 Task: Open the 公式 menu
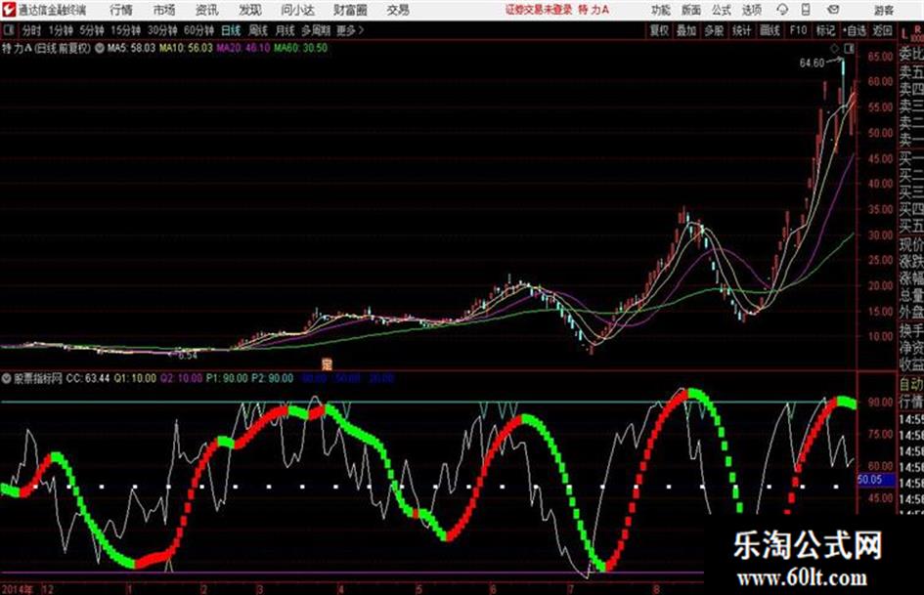click(722, 10)
